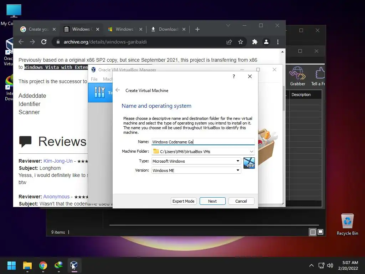
Task: Click the help question mark in dialog
Action: (234, 76)
